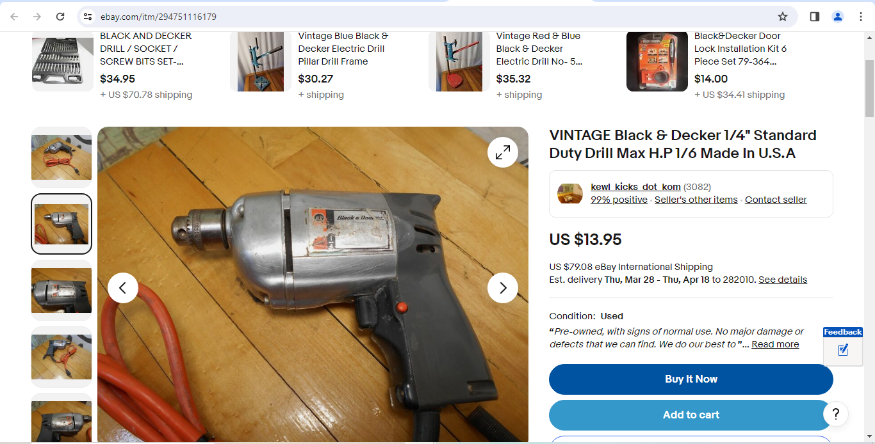Screen dimensions: 875x444
Task: Expand the drill photo to full screen
Action: (x=503, y=152)
